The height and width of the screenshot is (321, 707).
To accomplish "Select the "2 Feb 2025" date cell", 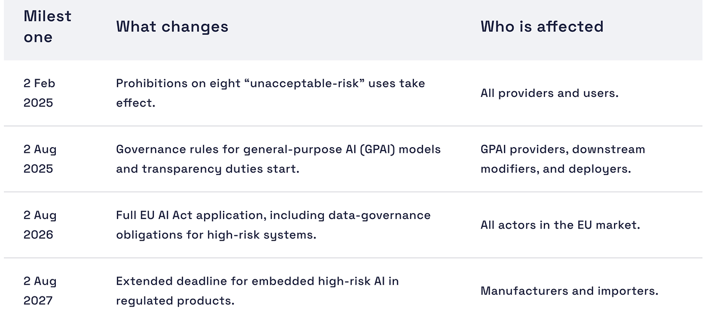I will pyautogui.click(x=39, y=93).
